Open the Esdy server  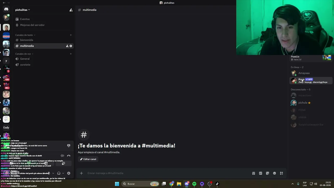tap(6, 128)
